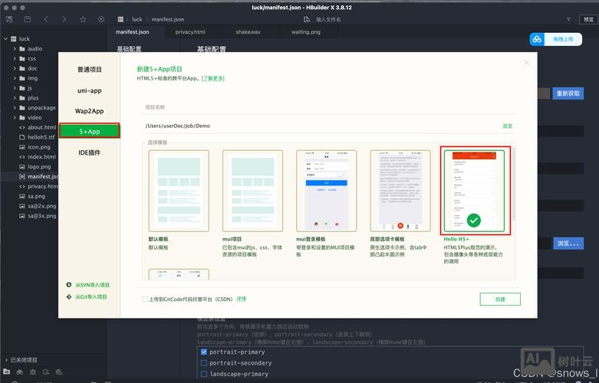Click the 预览 preview button top right

pos(588,19)
